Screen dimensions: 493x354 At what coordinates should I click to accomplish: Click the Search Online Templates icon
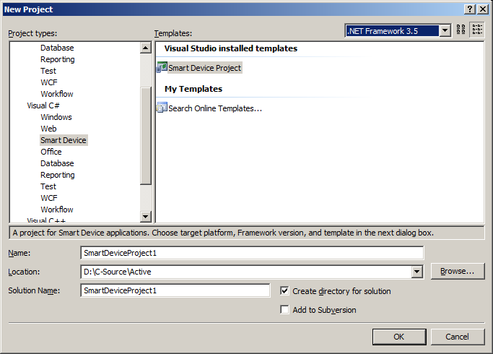tap(162, 108)
